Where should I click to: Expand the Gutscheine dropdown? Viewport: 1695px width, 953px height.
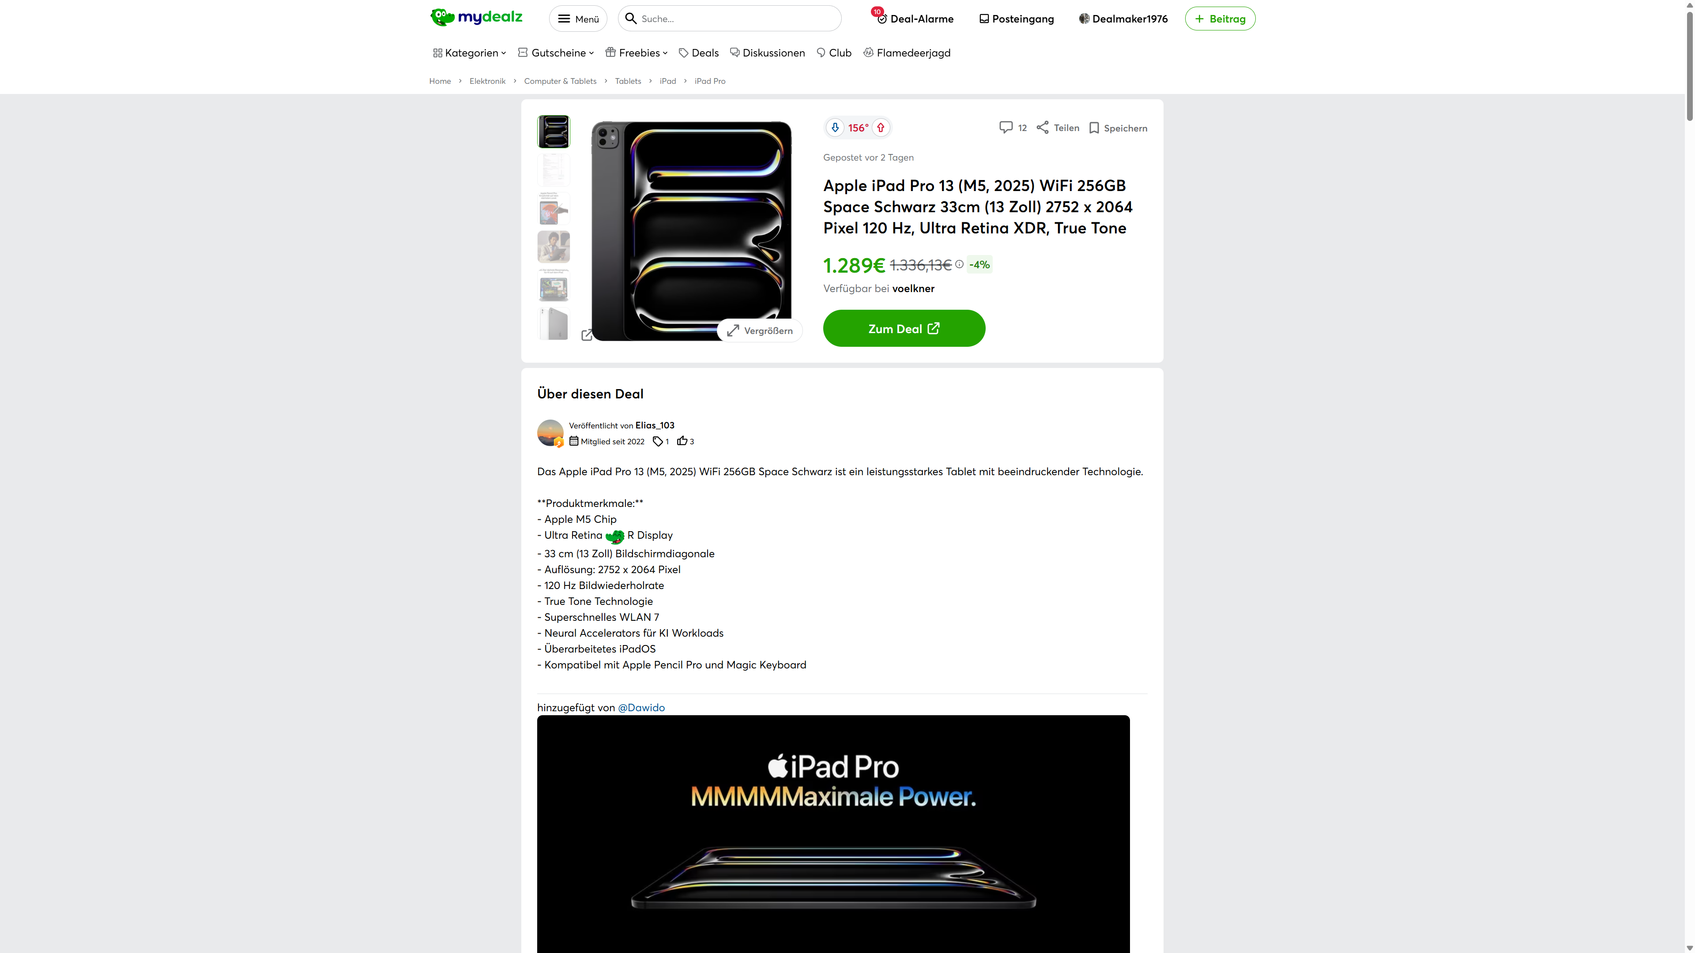click(556, 53)
